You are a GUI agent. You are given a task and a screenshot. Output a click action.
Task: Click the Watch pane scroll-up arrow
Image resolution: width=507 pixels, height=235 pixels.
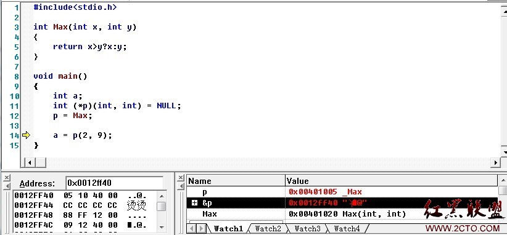(503, 180)
